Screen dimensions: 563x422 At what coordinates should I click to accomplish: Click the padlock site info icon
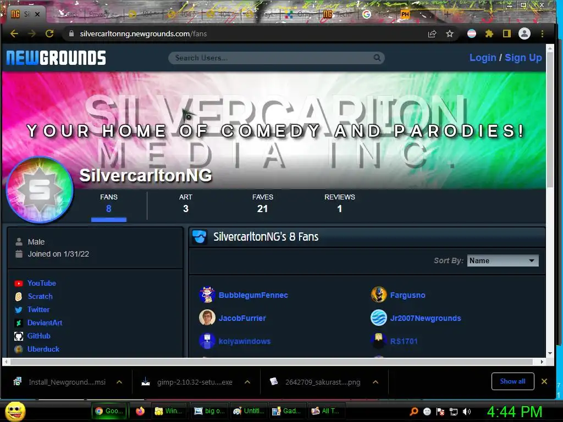(71, 34)
